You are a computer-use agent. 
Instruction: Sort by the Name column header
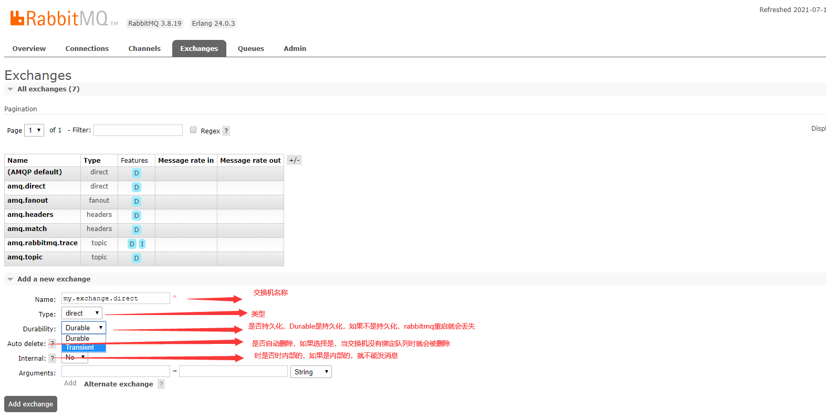(x=18, y=161)
